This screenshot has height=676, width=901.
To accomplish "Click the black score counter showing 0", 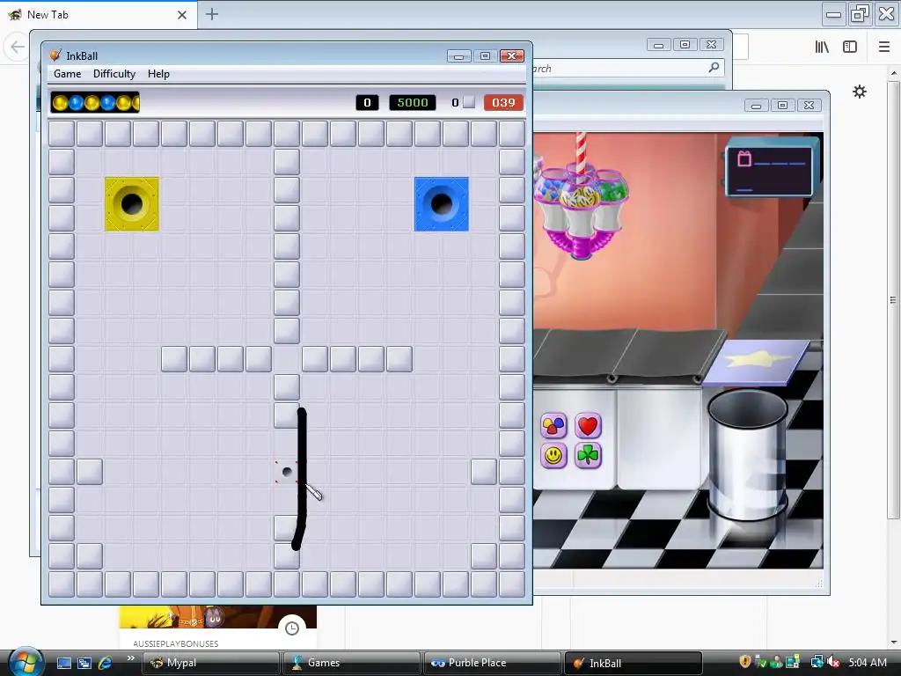I will click(367, 102).
